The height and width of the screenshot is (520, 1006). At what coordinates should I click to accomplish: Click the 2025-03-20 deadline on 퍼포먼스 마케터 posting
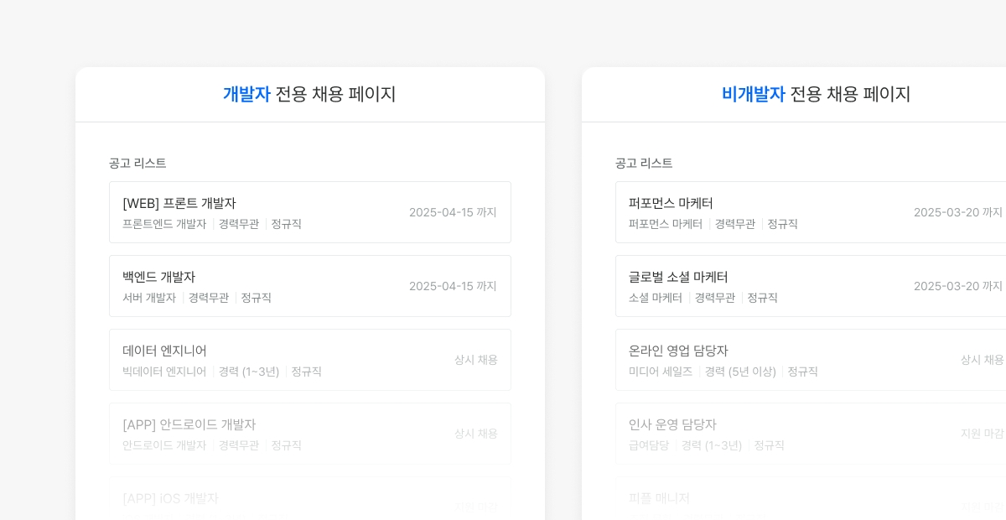[957, 212]
